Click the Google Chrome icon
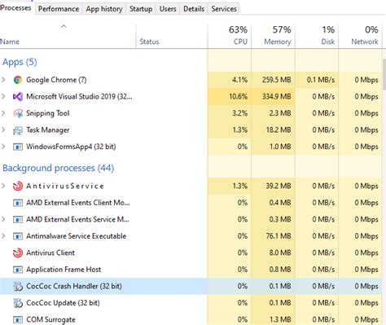The width and height of the screenshot is (386, 325). (x=18, y=80)
